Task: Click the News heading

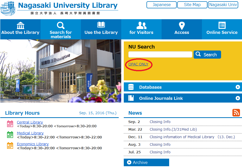Action: coord(135,113)
